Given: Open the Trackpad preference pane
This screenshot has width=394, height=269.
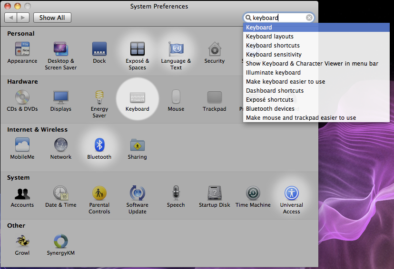Looking at the screenshot, I should pyautogui.click(x=214, y=101).
